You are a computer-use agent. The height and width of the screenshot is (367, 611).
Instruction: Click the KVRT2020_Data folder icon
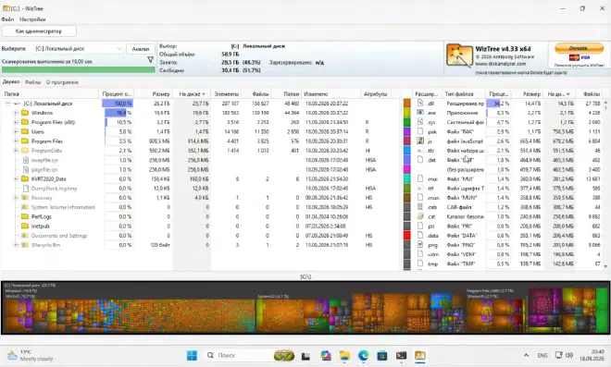pyautogui.click(x=25, y=179)
